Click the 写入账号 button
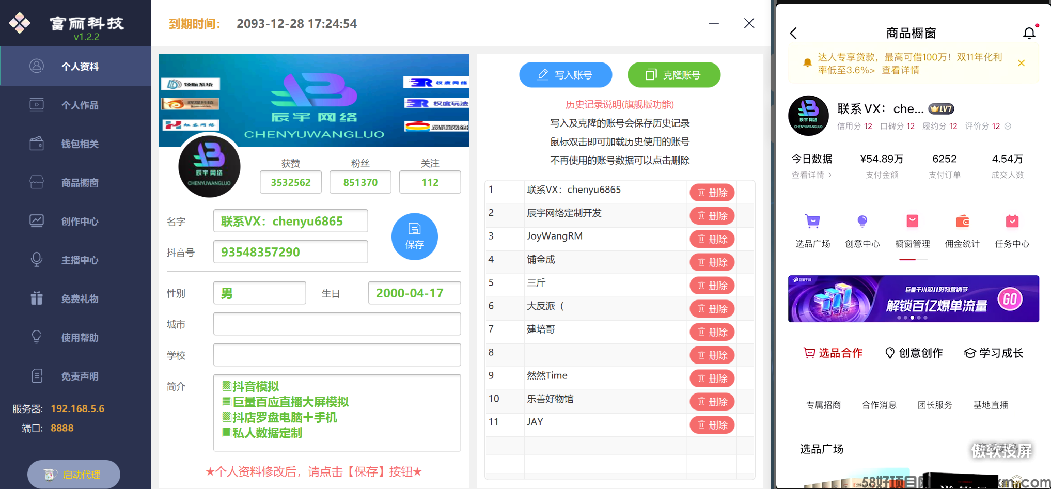 [x=566, y=75]
